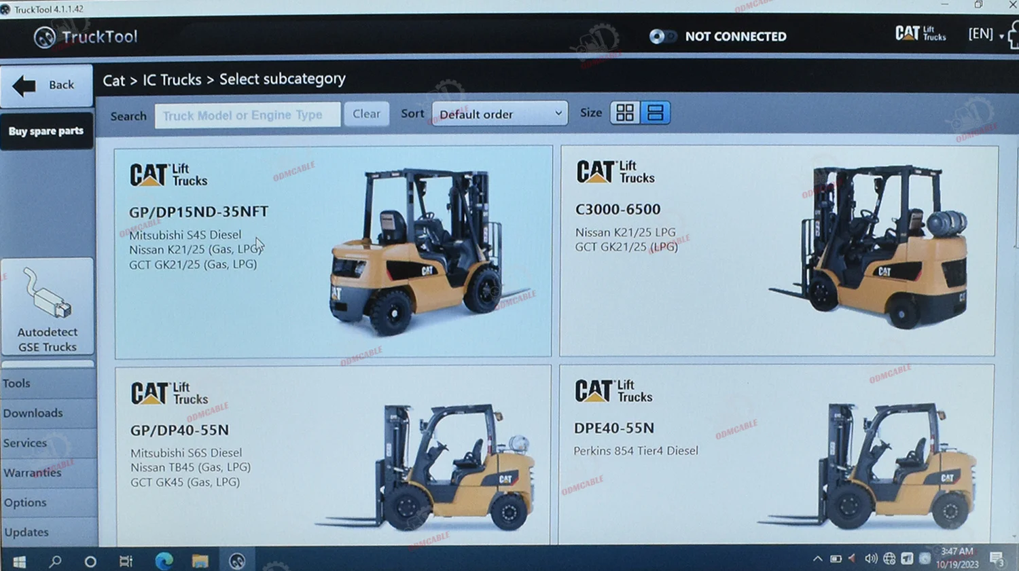This screenshot has height=571, width=1019.
Task: Open the Sort dropdown set to Default order
Action: [x=499, y=113]
